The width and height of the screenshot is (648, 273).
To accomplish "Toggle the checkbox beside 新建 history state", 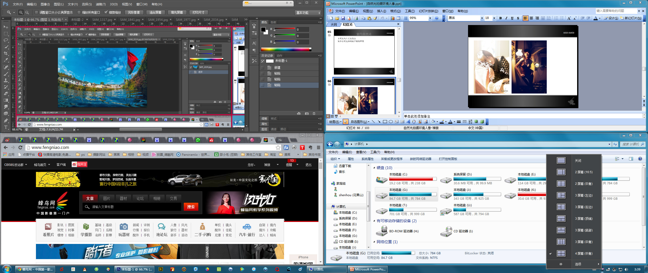I will 263,68.
